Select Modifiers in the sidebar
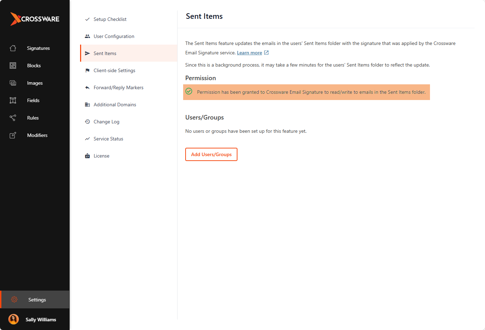Screen dimensions: 485x330 (37, 135)
